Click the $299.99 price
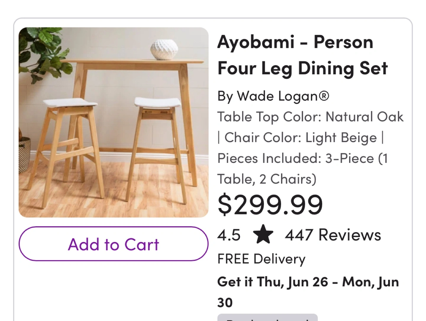This screenshot has width=426, height=321. click(270, 205)
